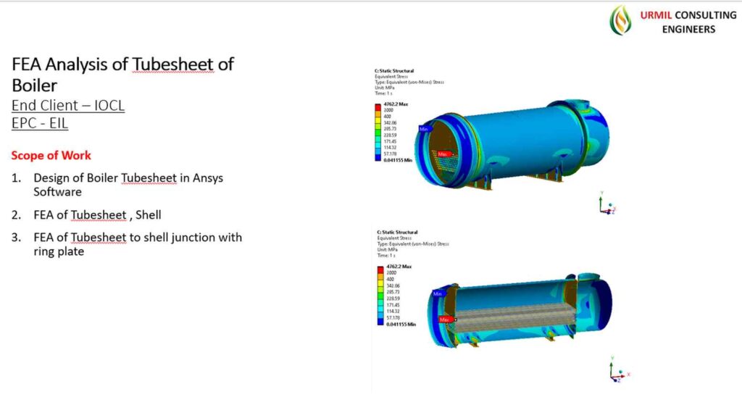Click the 'FEA Analysis of Tubesheet of Boiler' title
The height and width of the screenshot is (410, 742).
(122, 75)
